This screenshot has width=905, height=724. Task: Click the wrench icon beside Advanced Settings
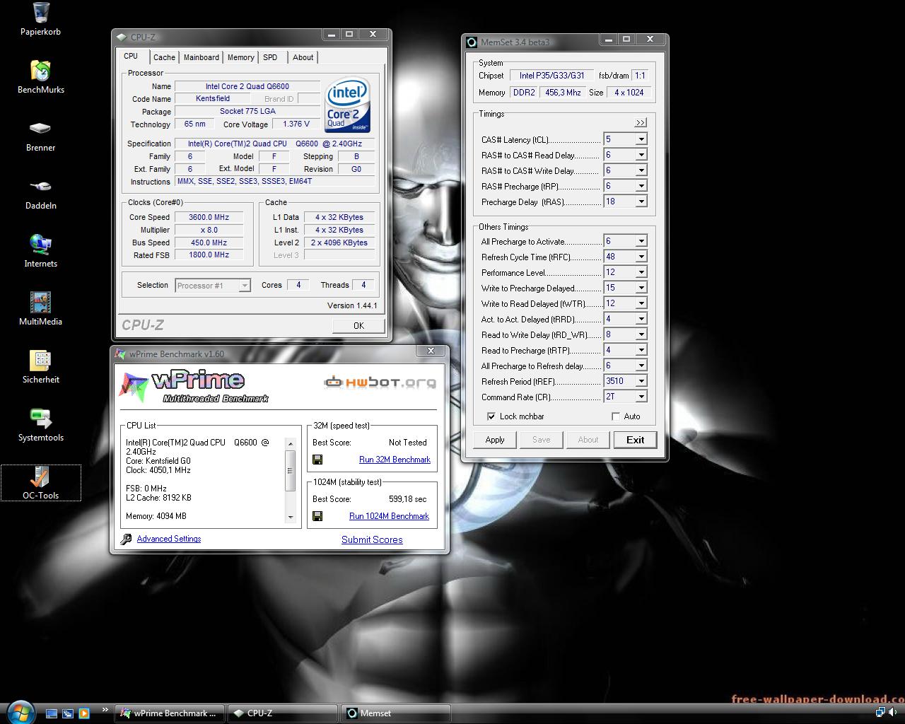[126, 539]
